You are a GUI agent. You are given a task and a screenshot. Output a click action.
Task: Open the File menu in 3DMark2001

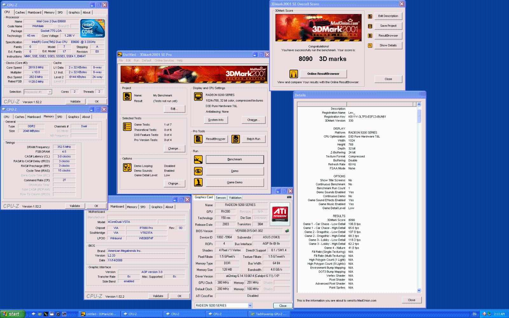[x=121, y=60]
